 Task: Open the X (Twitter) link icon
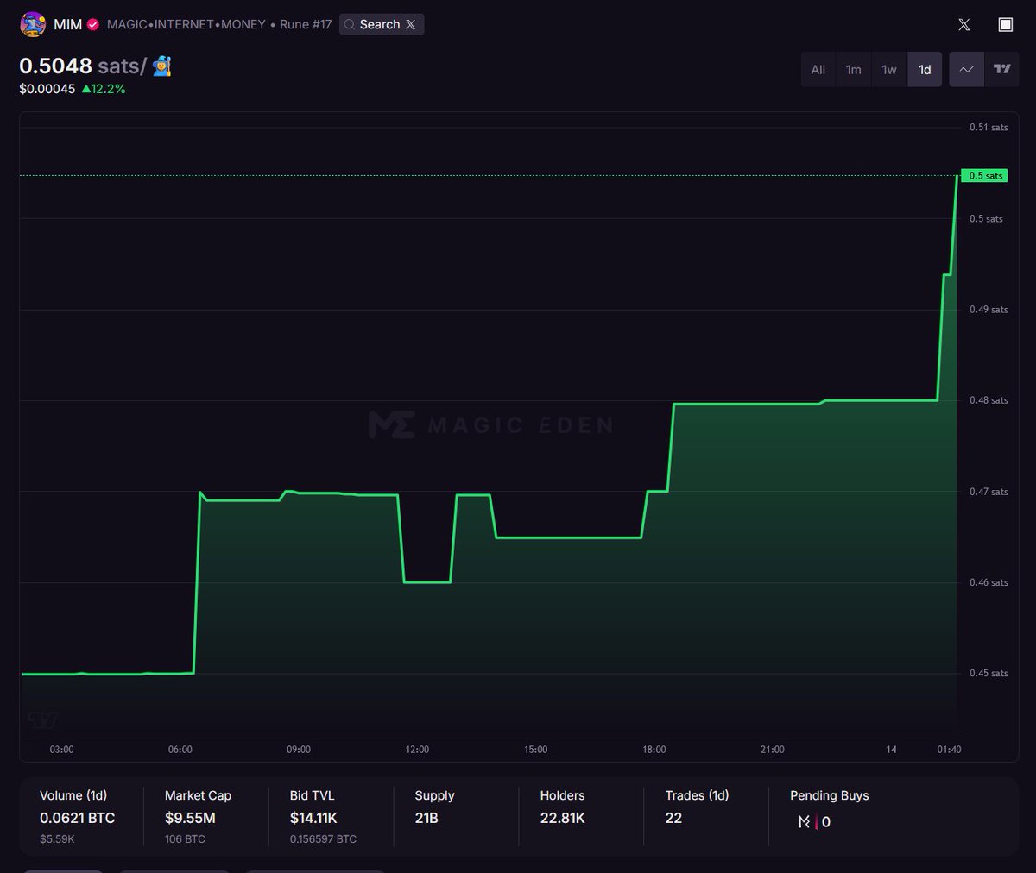point(964,24)
